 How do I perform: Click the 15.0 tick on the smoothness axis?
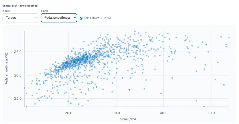point(18,98)
